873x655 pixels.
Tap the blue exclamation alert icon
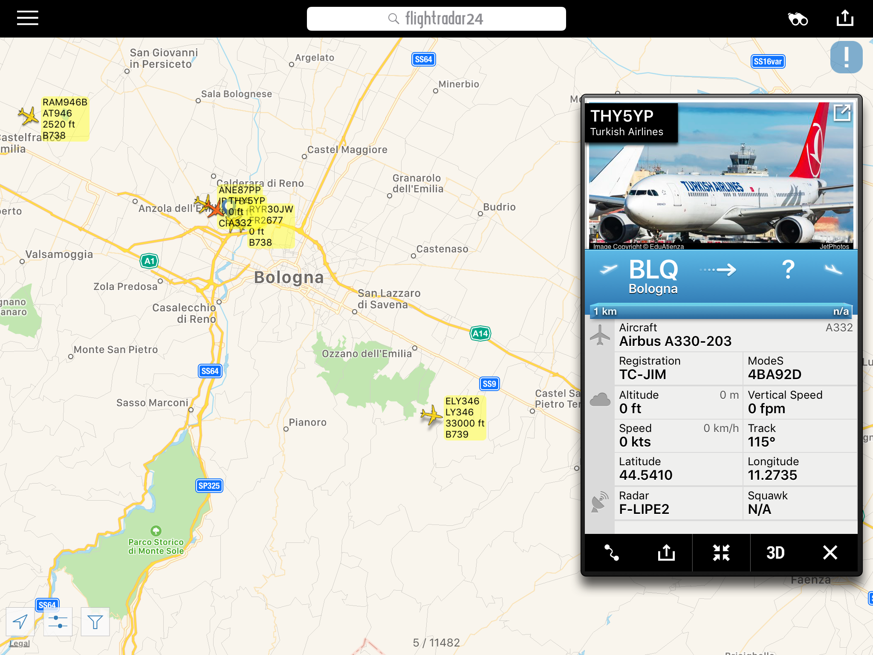[x=846, y=57]
